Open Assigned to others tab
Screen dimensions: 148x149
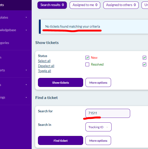(121, 5)
